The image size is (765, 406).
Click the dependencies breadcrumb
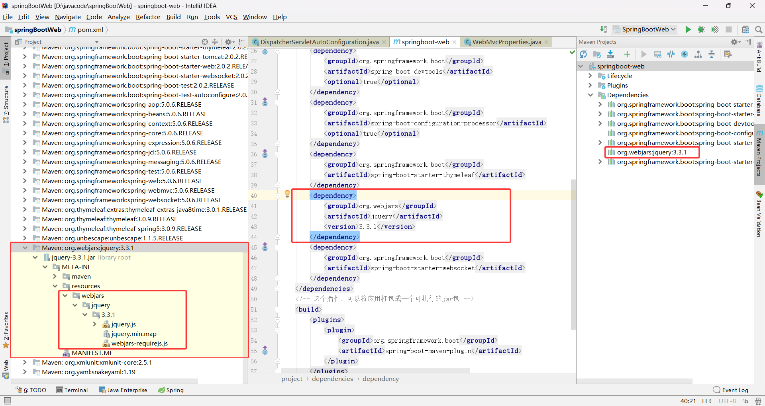(332, 379)
